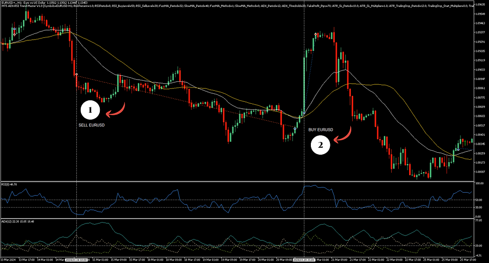Click the 77.05 value on ADX scale
This screenshot has width=489, height=263.
coord(479,221)
